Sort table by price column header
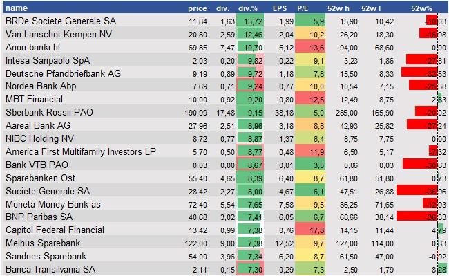449x276 pixels. pyautogui.click(x=198, y=8)
